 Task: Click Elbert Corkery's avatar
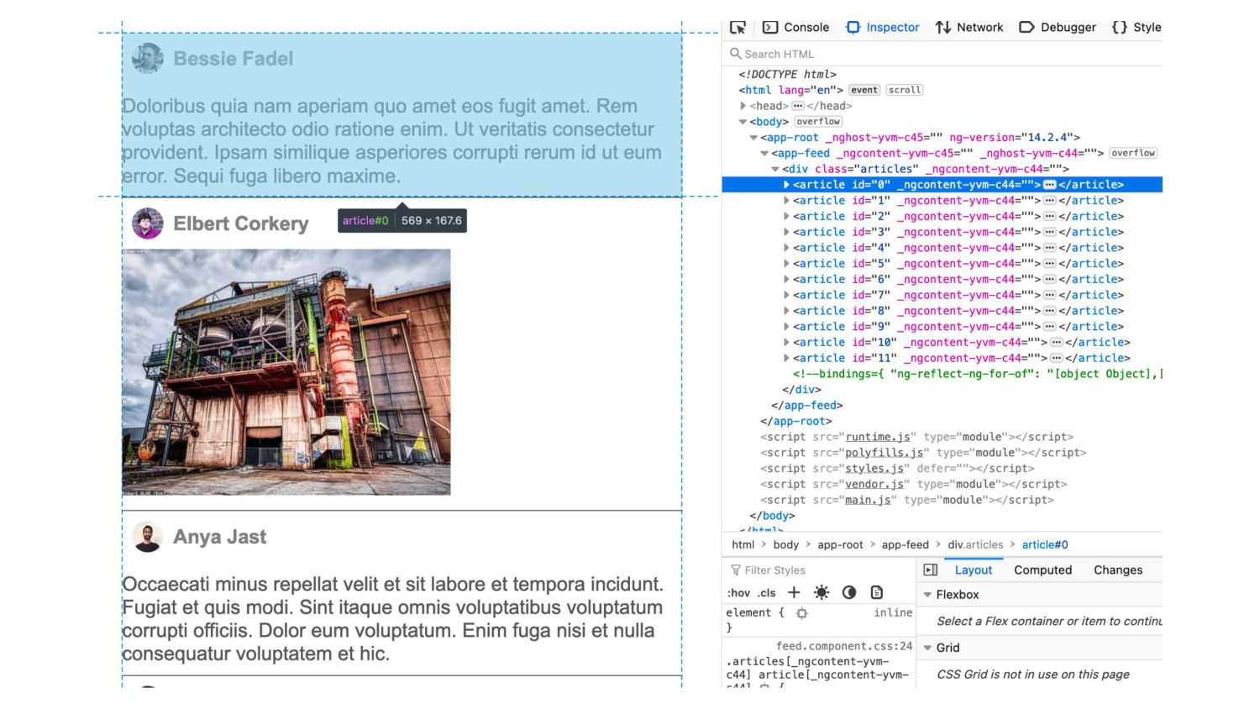[x=148, y=223]
